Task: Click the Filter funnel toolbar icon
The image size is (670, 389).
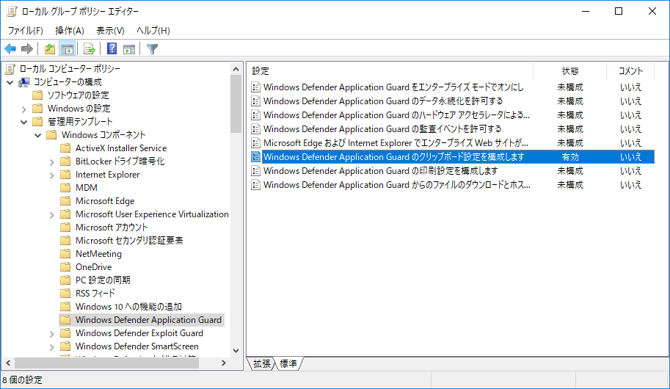Action: point(152,49)
